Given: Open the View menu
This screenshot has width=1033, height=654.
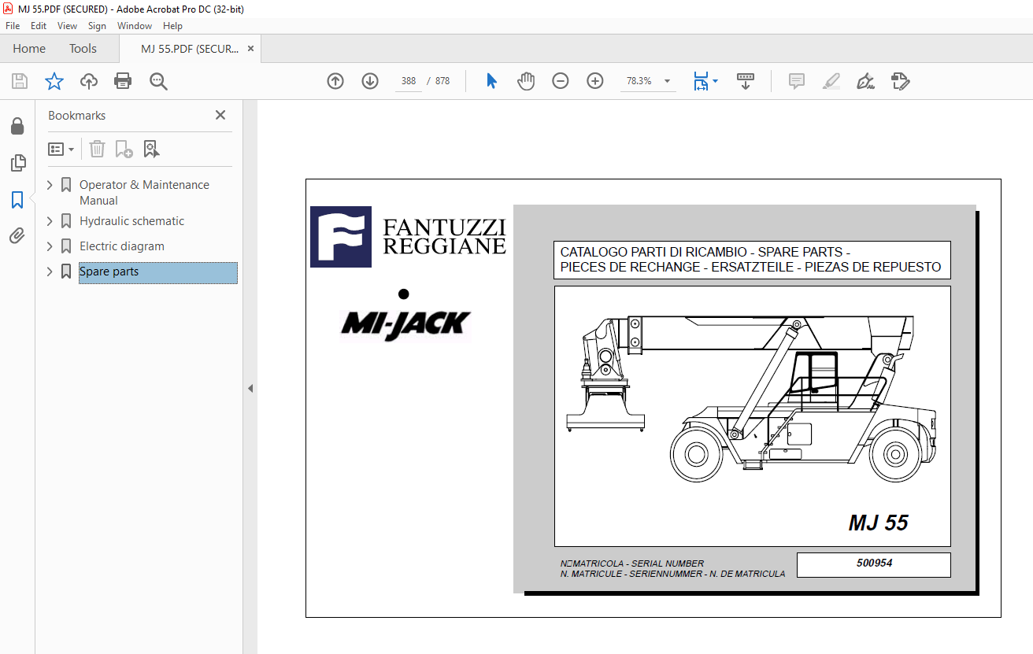Looking at the screenshot, I should (68, 26).
